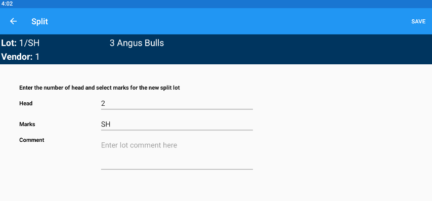Tap the 1/SH lot number

click(29, 43)
